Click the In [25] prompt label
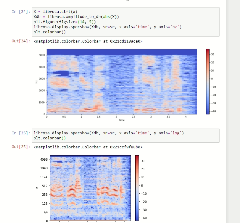 pyautogui.click(x=21, y=133)
